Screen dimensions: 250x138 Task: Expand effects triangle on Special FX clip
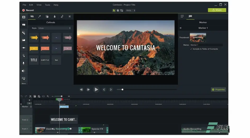pos(95,132)
